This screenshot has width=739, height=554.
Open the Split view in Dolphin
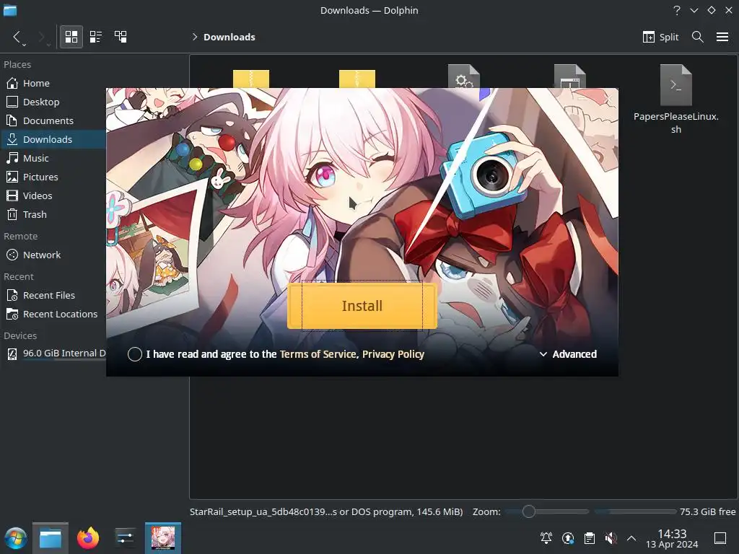660,37
